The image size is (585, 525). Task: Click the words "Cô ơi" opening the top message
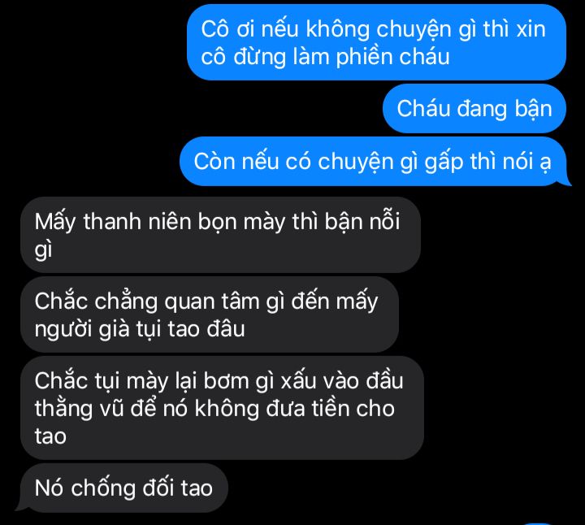[226, 28]
